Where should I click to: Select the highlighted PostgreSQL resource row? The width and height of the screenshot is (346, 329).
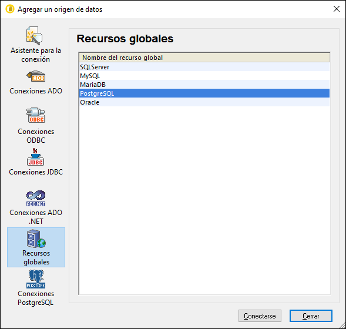coord(204,93)
